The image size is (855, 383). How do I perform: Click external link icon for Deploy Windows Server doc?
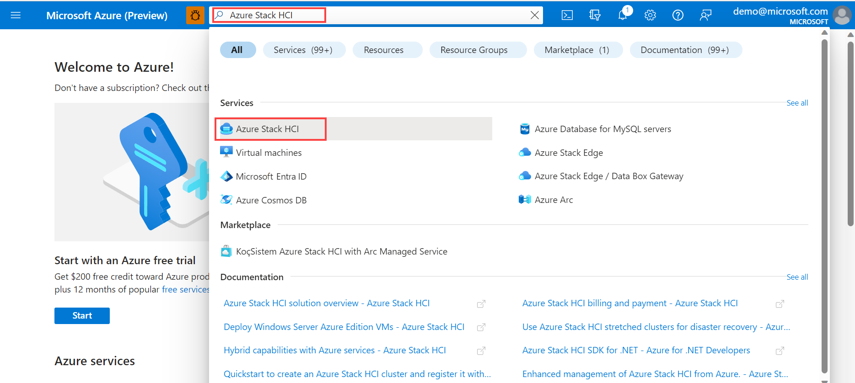[x=481, y=327]
